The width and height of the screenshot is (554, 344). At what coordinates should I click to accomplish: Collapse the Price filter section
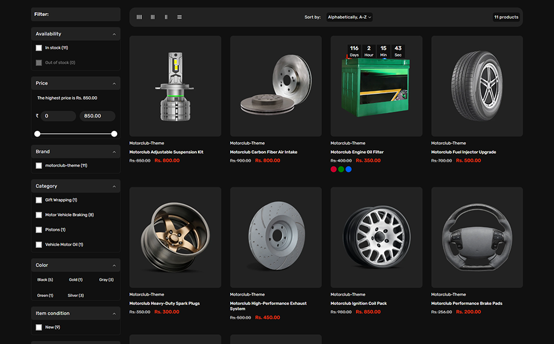114,84
